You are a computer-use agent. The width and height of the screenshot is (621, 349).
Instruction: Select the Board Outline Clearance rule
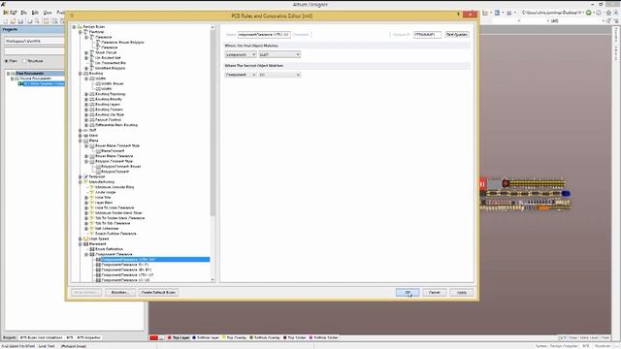point(115,234)
